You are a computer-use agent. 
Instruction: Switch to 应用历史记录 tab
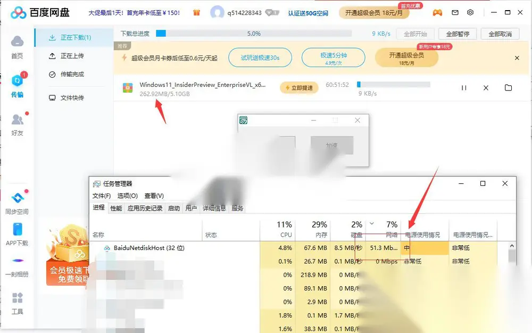145,208
